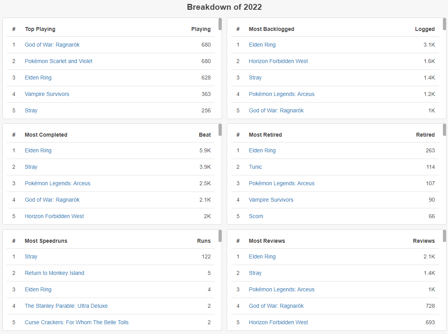Select Tunic in Most Retired list
This screenshot has width=448, height=334.
click(255, 167)
